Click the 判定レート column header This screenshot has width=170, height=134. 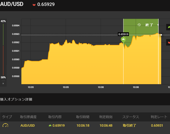[x=159, y=117]
